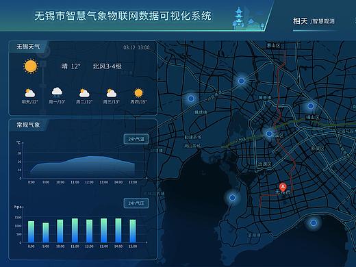
Task: Click the 晴 12° current temperature text
Action: (x=71, y=66)
